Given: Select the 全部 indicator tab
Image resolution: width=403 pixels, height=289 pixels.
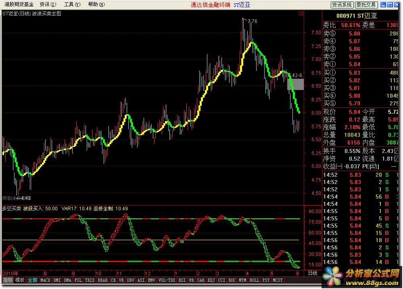Looking at the screenshot, I should (32, 280).
